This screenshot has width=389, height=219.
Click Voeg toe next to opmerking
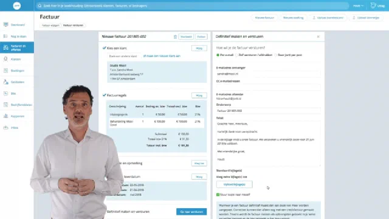pos(199,164)
